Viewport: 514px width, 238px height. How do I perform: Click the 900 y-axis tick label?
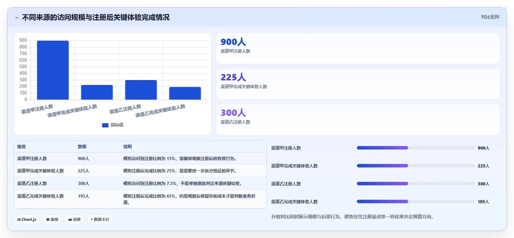(x=23, y=40)
